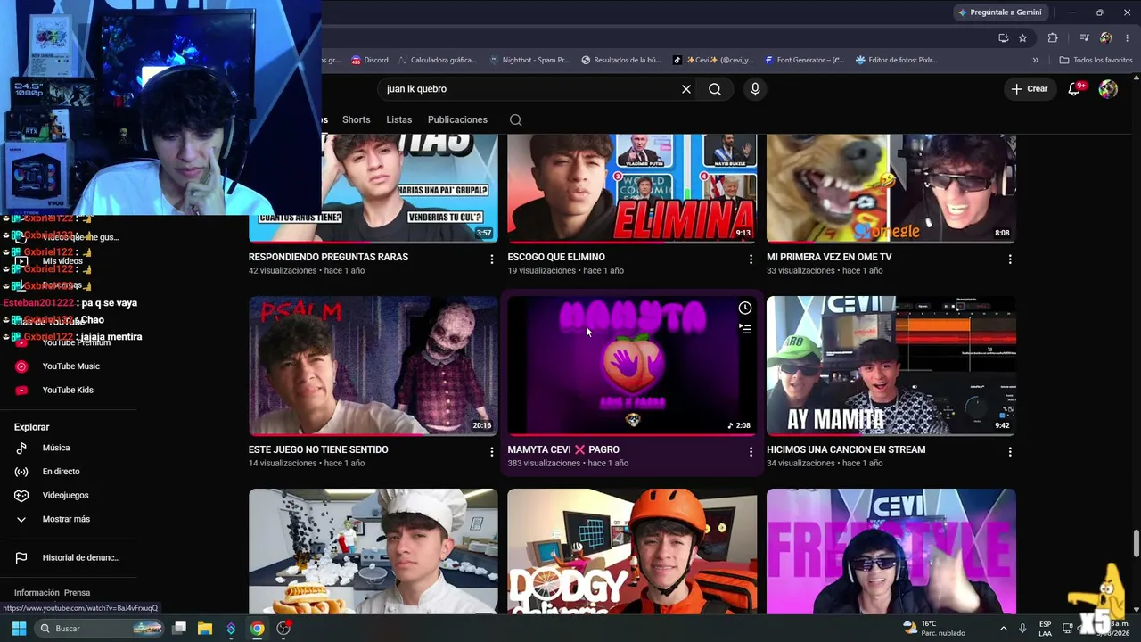This screenshot has height=642, width=1141.
Task: Switch to Google Chrome on the taskbar
Action: coord(257,629)
